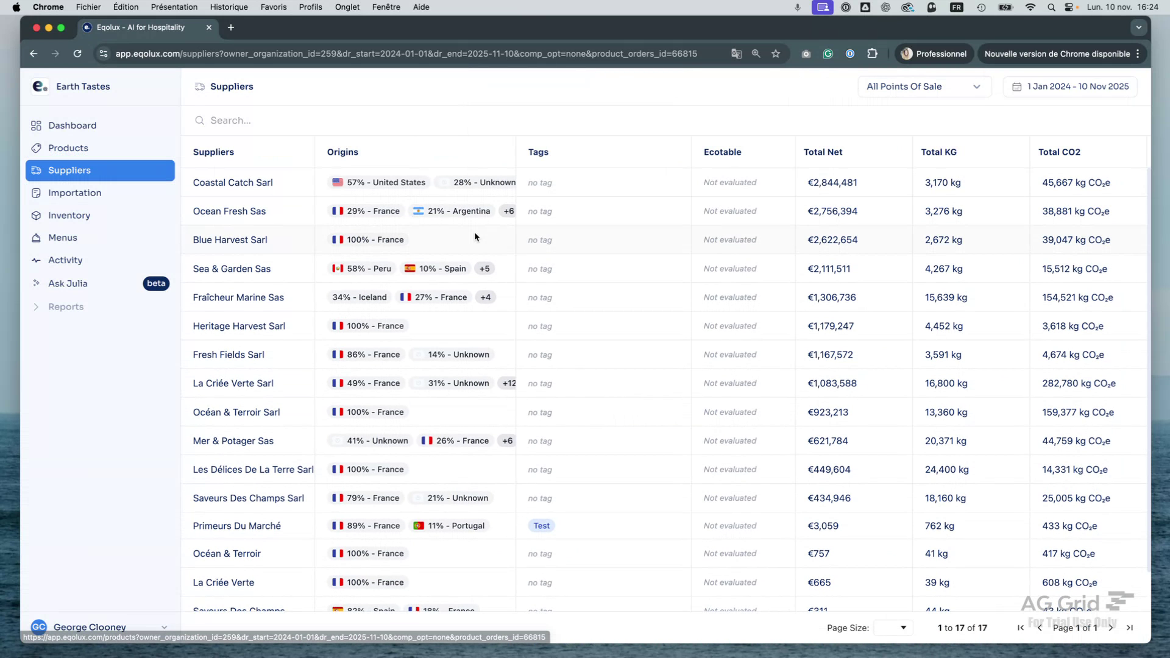Select the Products icon in the sidebar
The height and width of the screenshot is (658, 1170).
[37, 147]
